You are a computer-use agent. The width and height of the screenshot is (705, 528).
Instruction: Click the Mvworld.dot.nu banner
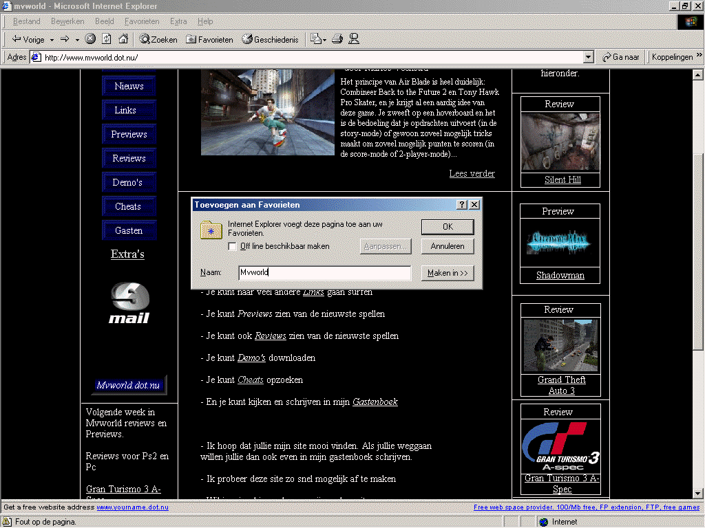coord(129,385)
